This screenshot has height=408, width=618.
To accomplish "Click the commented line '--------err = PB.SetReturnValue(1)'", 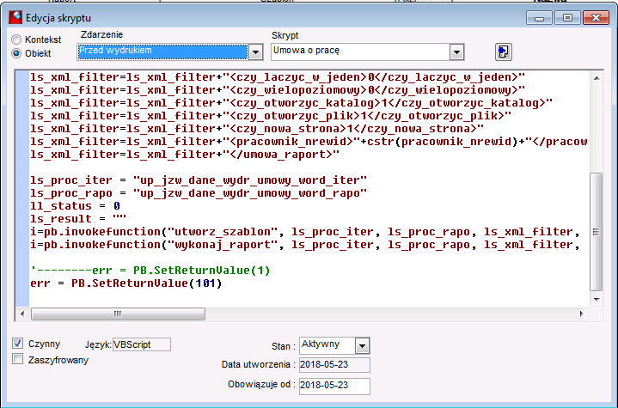I will (150, 271).
